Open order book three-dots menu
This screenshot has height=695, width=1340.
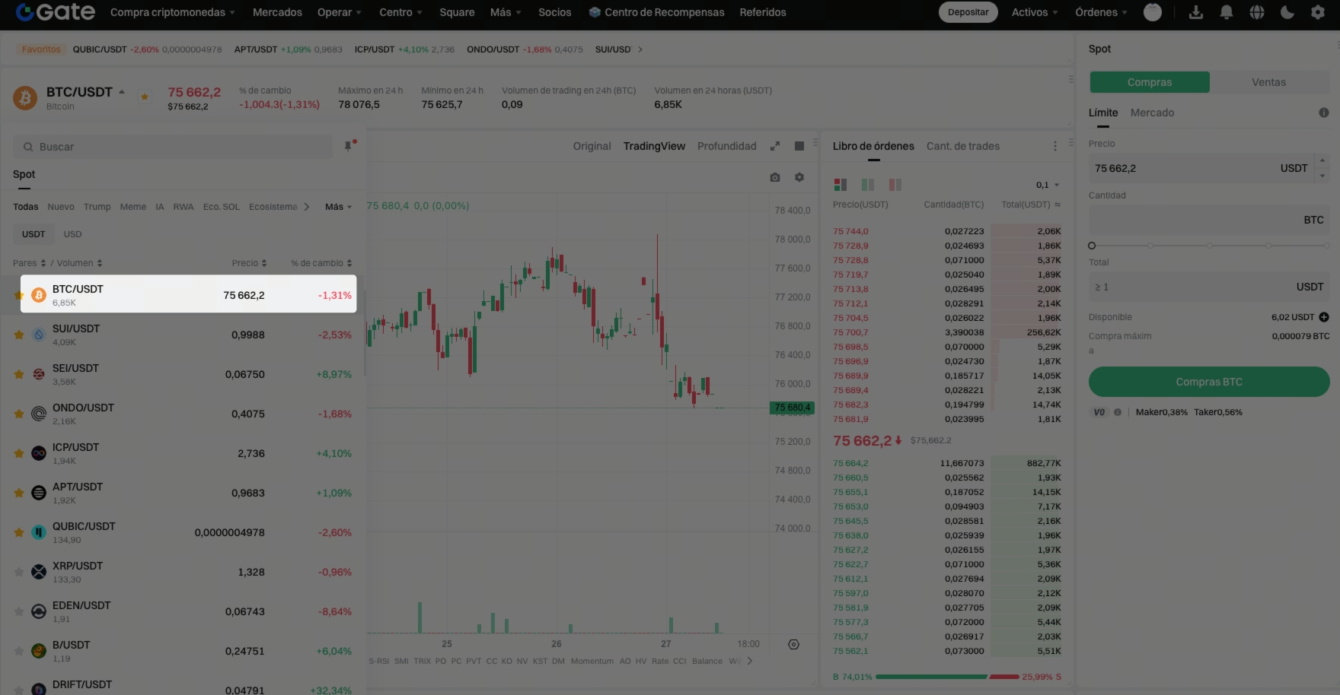(1054, 146)
